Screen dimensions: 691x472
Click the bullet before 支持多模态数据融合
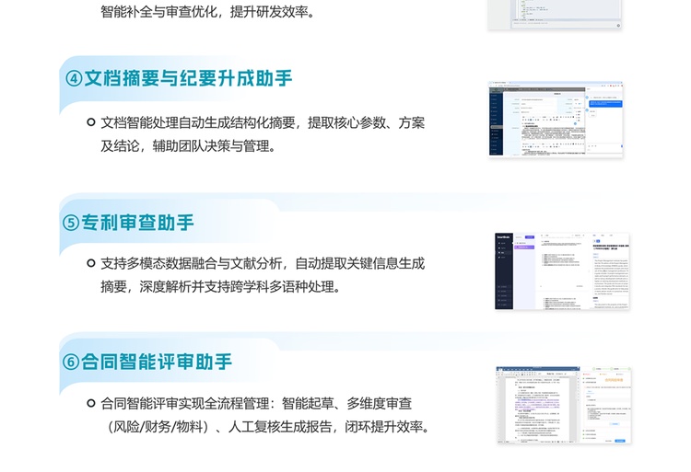pos(91,263)
